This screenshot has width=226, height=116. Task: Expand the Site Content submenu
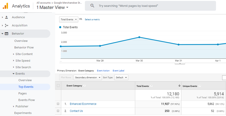[x=14, y=54]
